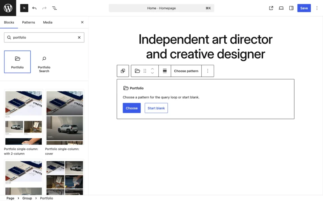Open the device preview laptop icon
The width and height of the screenshot is (323, 201).
click(x=281, y=8)
